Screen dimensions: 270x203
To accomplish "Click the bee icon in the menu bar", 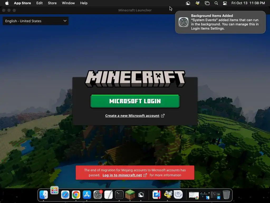I will [x=197, y=3].
